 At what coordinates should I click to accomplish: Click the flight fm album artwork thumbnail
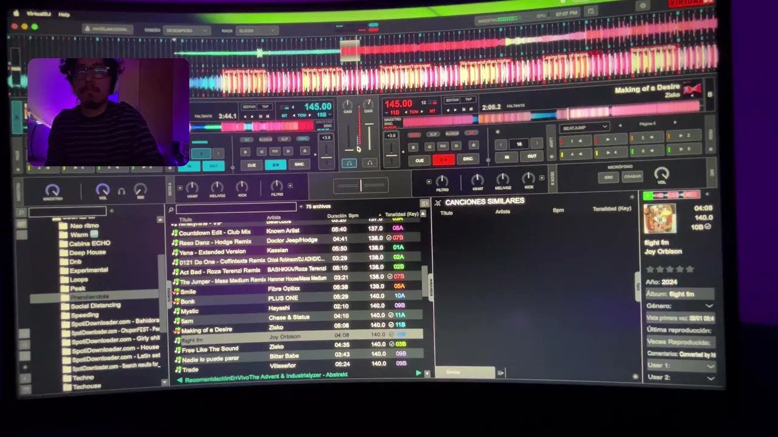pos(659,219)
